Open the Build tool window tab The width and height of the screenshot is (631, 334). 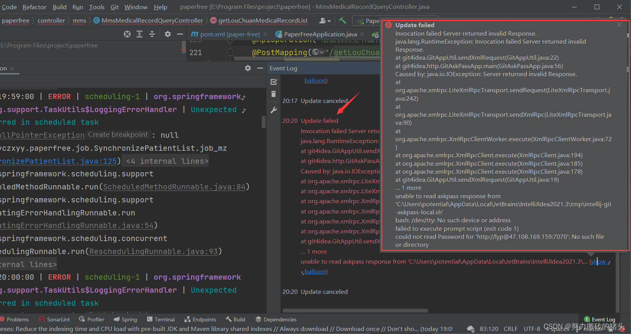[x=235, y=319]
